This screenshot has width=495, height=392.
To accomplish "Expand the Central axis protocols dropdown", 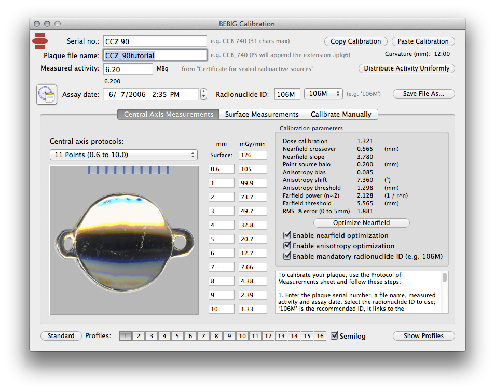I will point(123,155).
